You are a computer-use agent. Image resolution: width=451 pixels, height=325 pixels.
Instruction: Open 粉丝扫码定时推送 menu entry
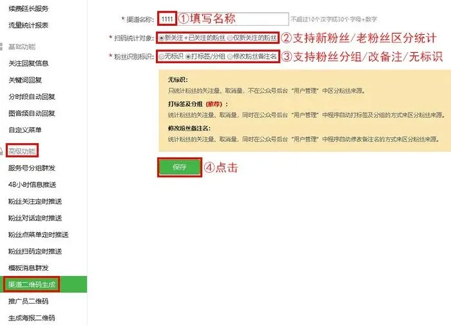tap(35, 251)
